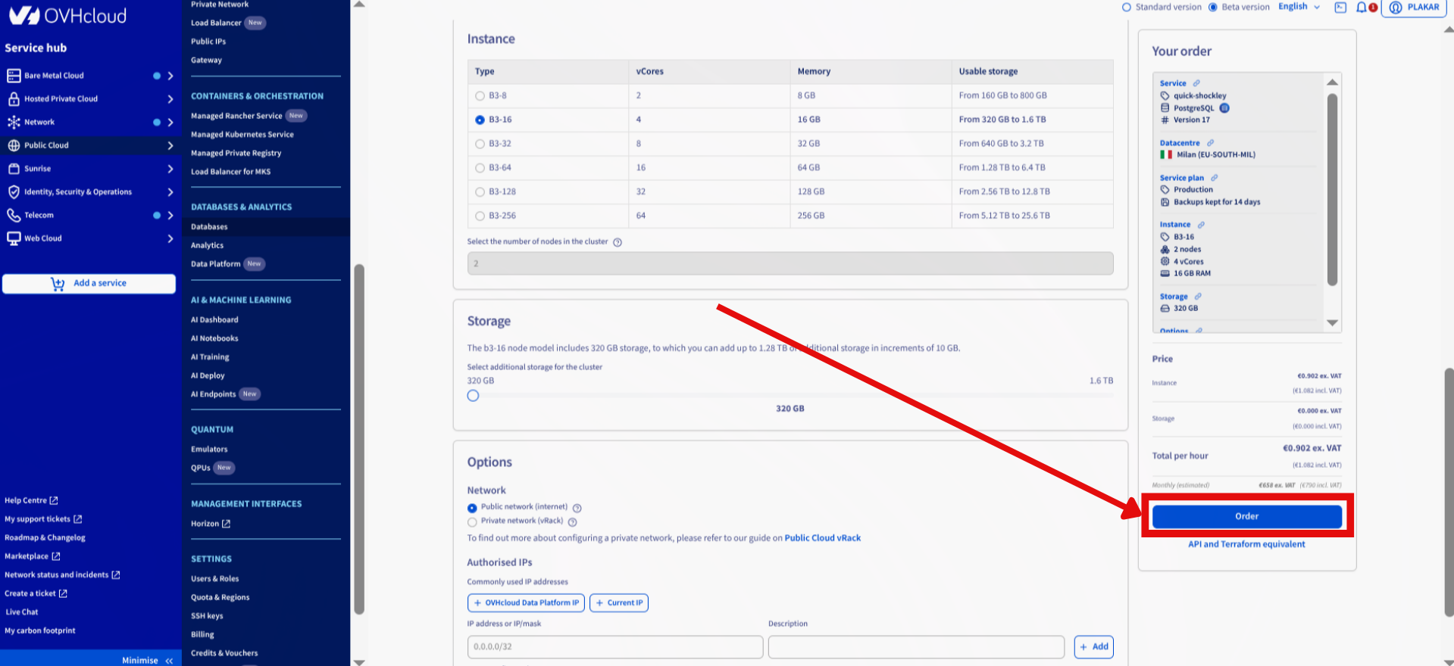Click the Identity, Security & Operations shield icon

[x=14, y=192]
